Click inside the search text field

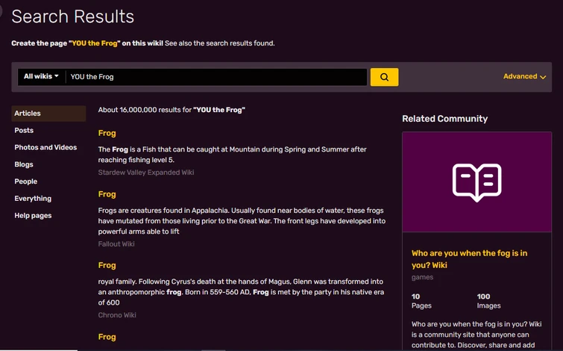pos(216,77)
